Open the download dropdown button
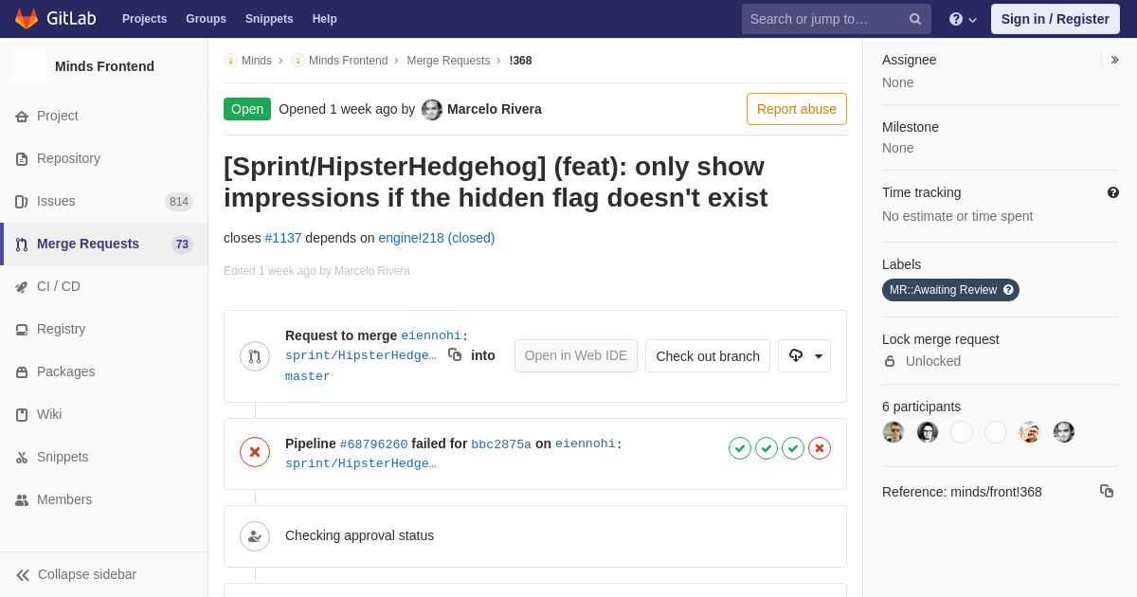This screenshot has width=1137, height=597. (804, 355)
